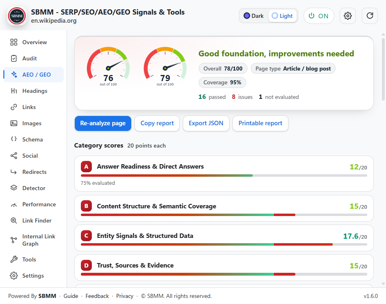386x304 pixels.
Task: Expand Content Structure & Semantic Coverage category
Action: (x=224, y=208)
